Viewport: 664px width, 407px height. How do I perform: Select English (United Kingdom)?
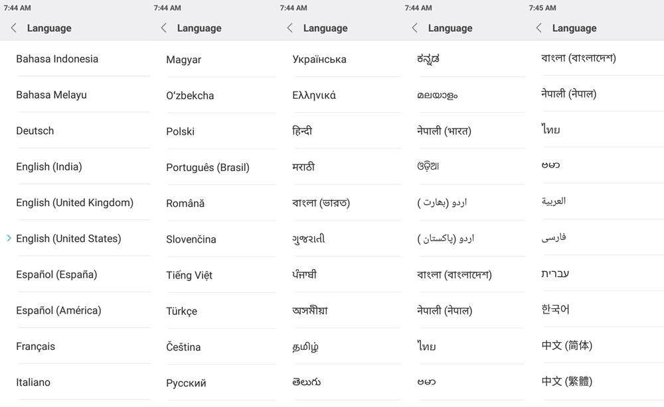pos(74,202)
